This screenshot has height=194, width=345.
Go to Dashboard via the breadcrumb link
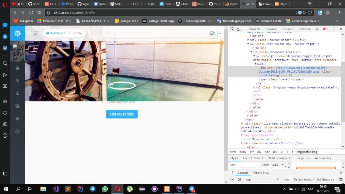point(56,33)
